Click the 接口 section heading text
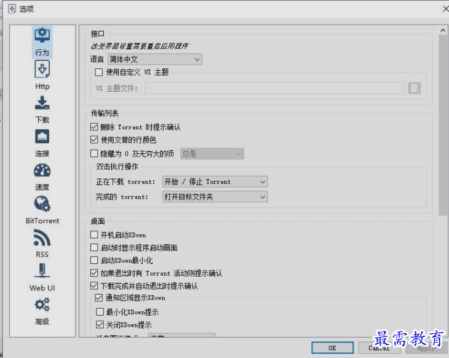 98,34
